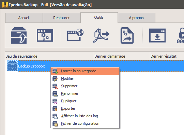184x135 pixels.
Task: Open the Restaurer tab
Action: click(x=61, y=18)
